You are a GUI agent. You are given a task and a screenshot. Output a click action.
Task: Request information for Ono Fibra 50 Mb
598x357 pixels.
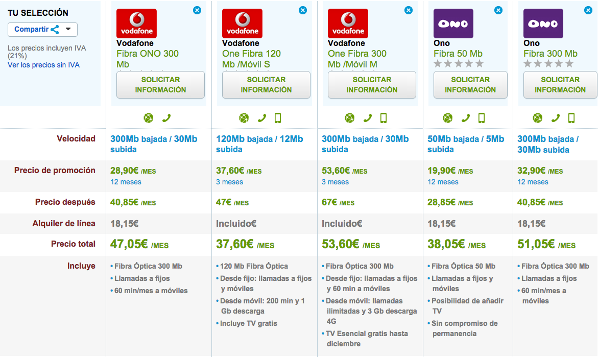470,84
